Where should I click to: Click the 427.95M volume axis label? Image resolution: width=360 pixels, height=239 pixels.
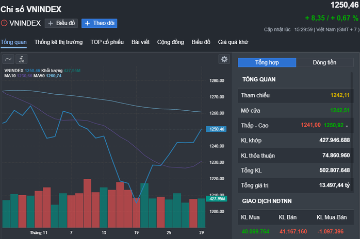[x=217, y=199]
